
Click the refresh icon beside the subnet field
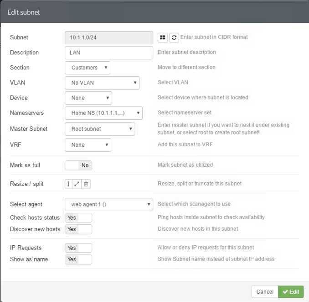click(x=174, y=37)
